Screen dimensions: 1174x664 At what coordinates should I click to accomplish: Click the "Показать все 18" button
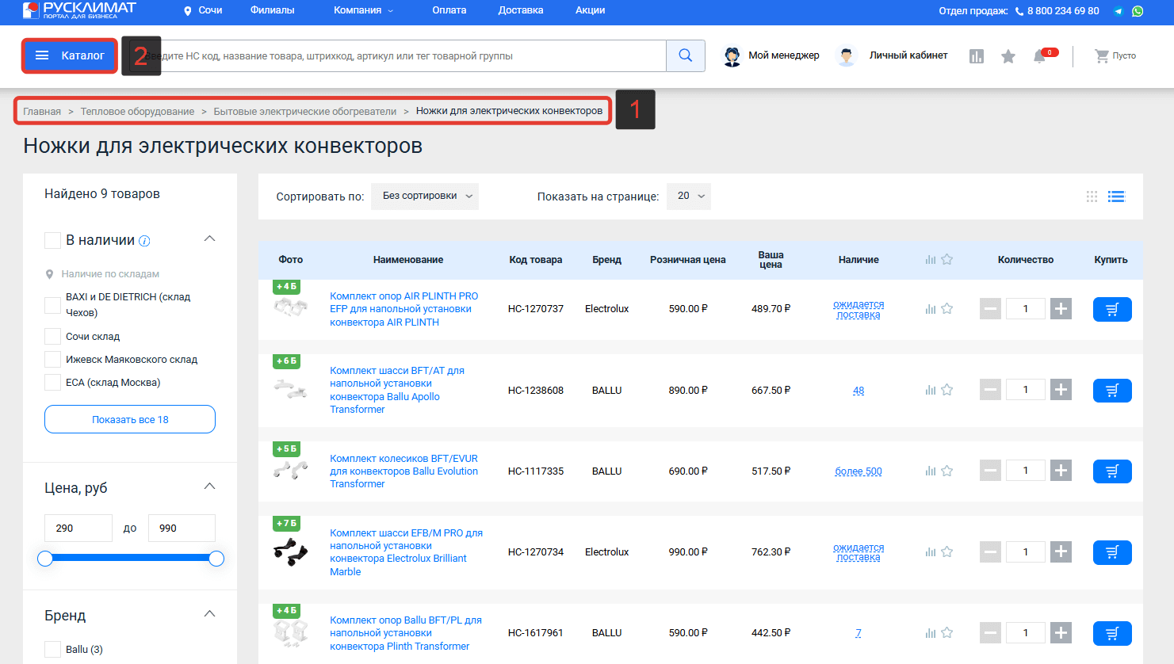pyautogui.click(x=130, y=420)
